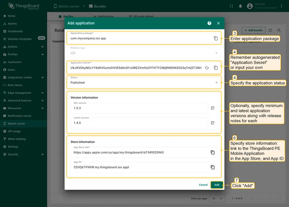This screenshot has width=289, height=207.
Task: Go to next page in paginator
Action: click(271, 198)
